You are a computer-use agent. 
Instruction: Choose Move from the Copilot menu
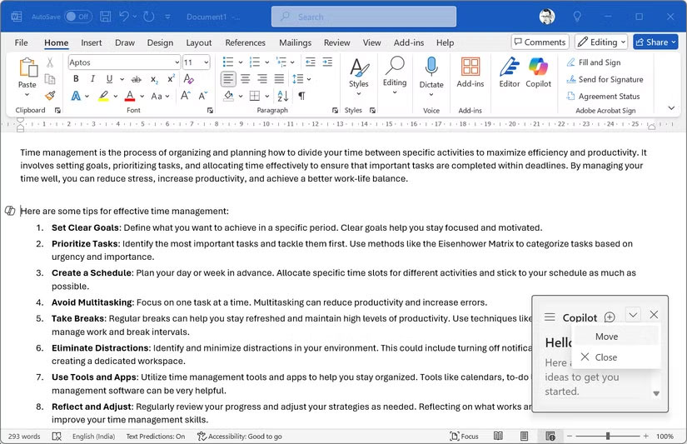[x=606, y=337]
